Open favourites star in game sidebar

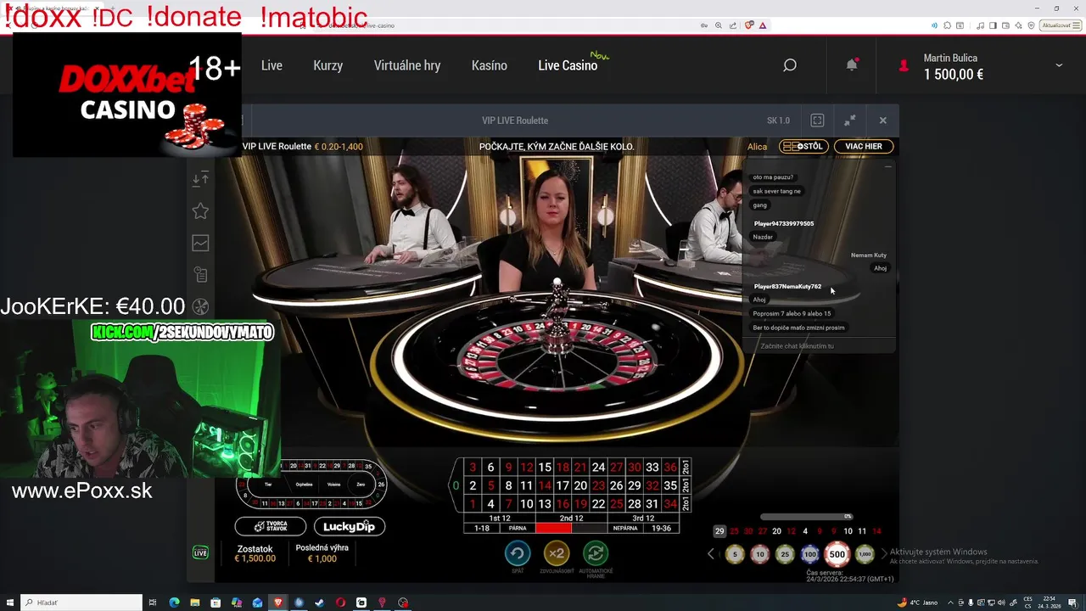200,210
